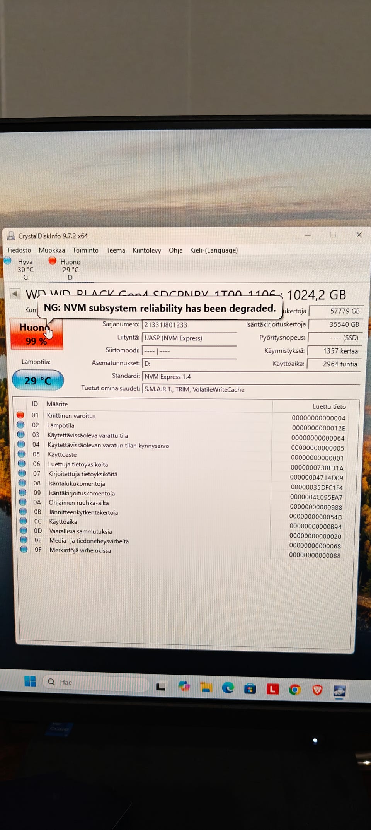The width and height of the screenshot is (371, 830).
Task: Click status icon for Jännitteenkytkentäkertoja row
Action: pos(23,511)
